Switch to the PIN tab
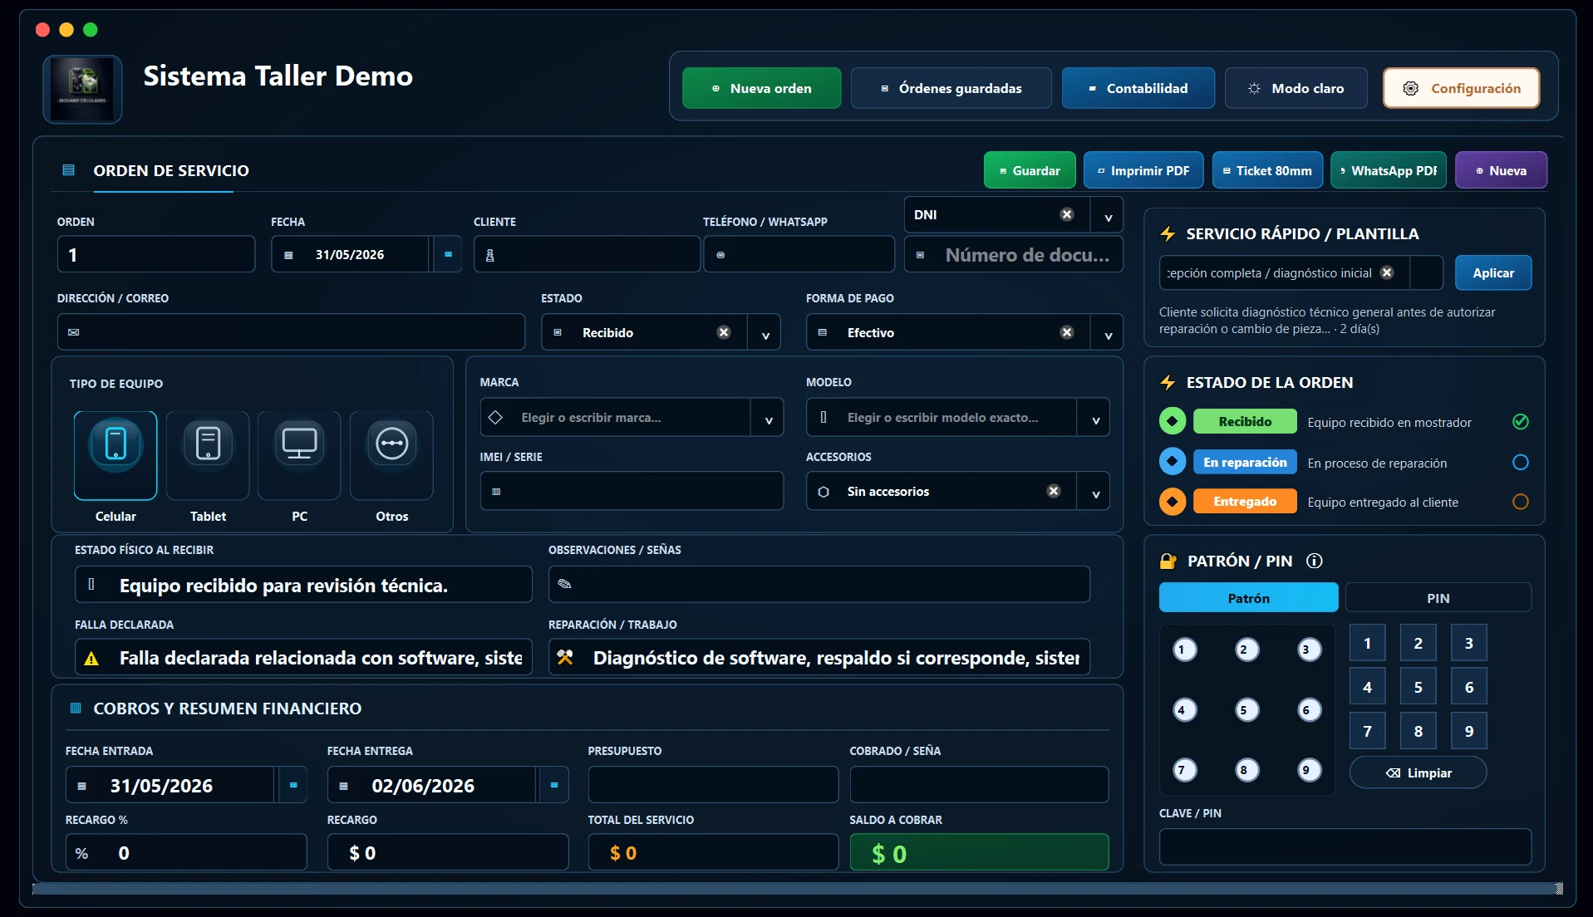The height and width of the screenshot is (917, 1593). coord(1438,598)
